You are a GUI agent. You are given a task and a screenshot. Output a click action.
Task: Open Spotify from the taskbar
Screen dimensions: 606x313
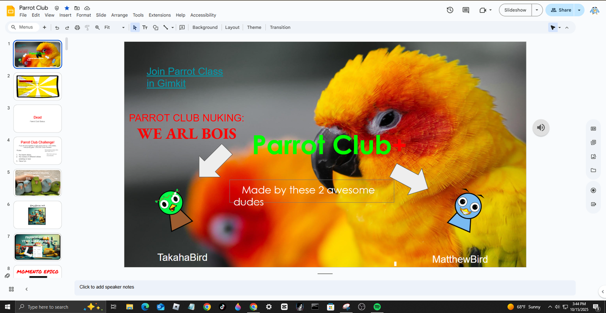point(377,307)
